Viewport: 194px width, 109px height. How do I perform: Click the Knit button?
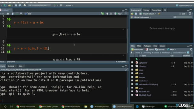point(28,14)
